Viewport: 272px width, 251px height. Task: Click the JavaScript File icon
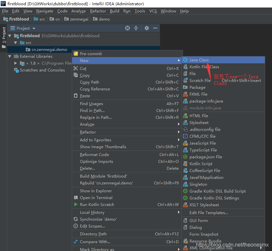(185, 143)
